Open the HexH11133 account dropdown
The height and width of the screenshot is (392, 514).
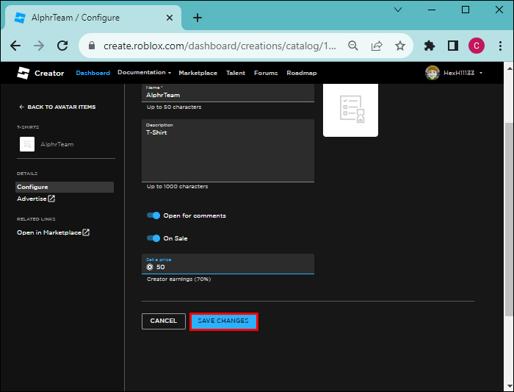point(455,73)
